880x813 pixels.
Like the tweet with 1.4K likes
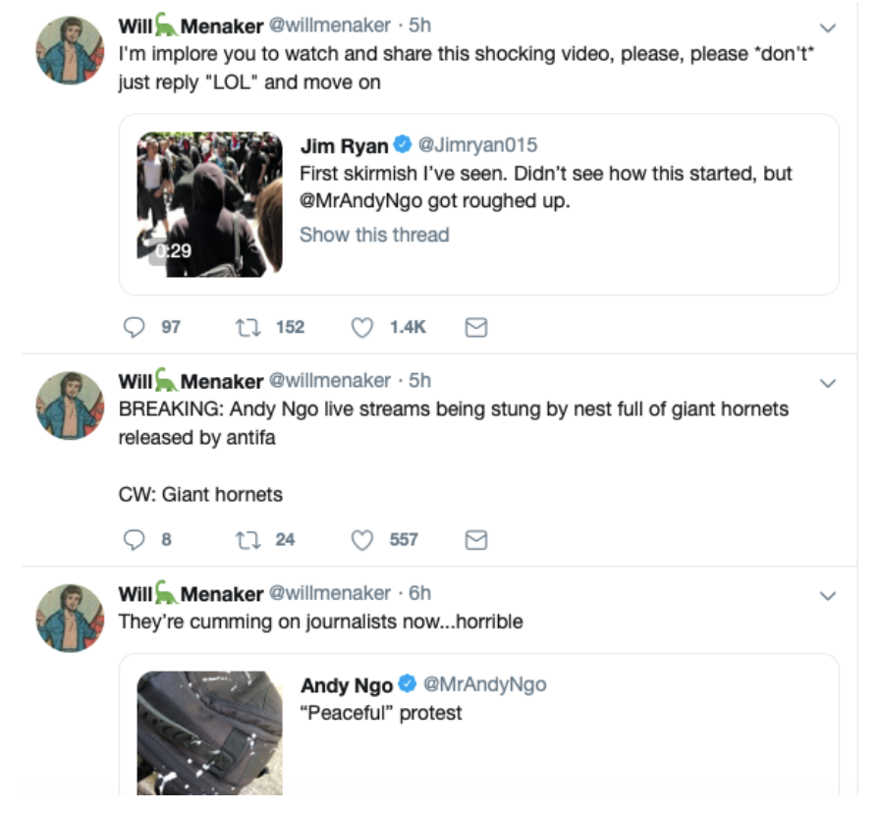(362, 327)
